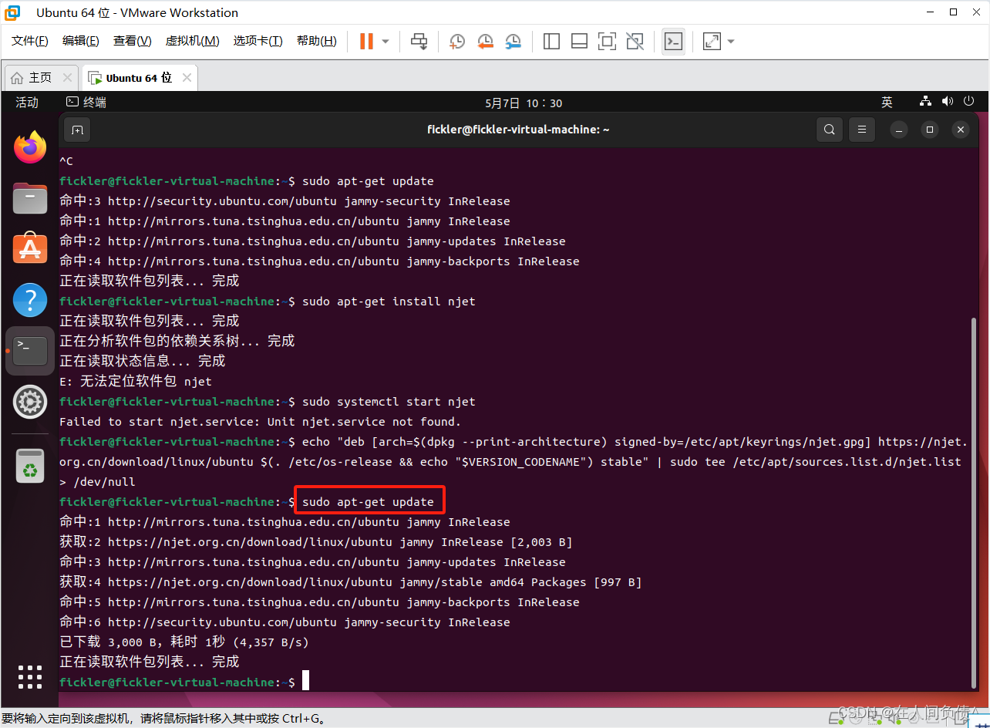Switch to console view
Screen dimensions: 990x728
coord(674,41)
